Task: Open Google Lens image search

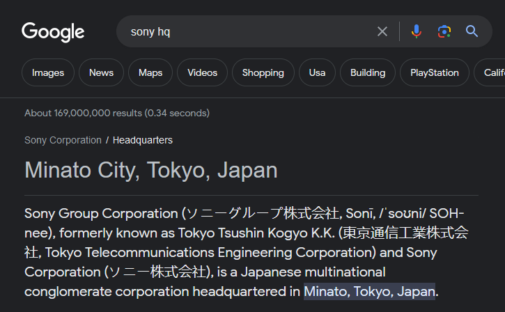Action: tap(444, 31)
